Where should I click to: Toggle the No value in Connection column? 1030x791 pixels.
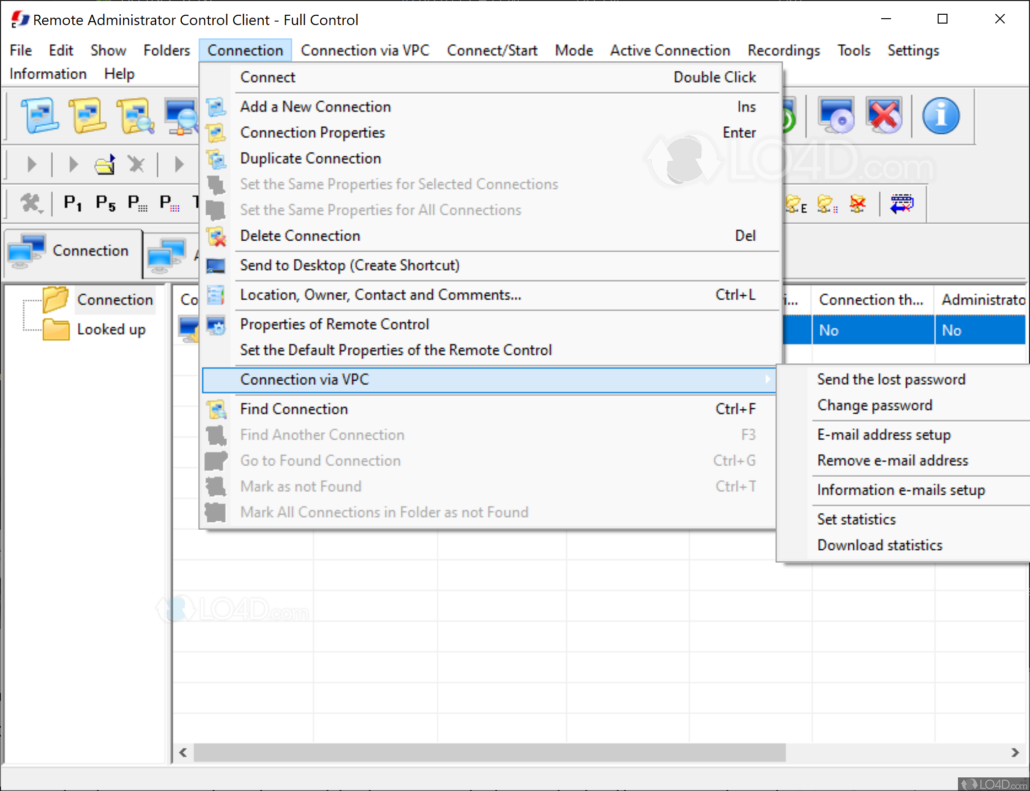coord(829,330)
